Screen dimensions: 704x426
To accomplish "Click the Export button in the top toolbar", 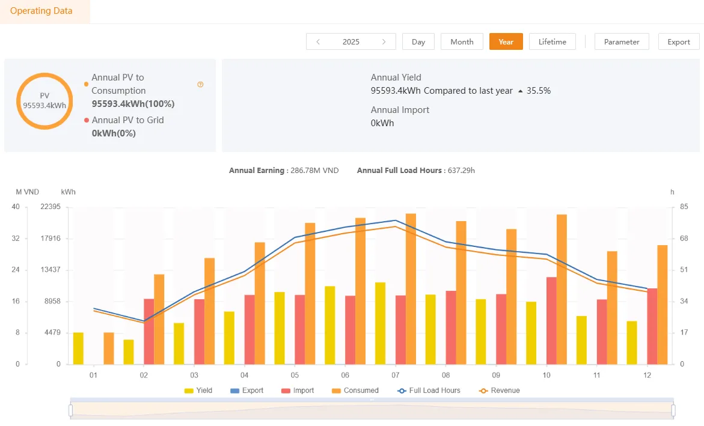I will [679, 41].
